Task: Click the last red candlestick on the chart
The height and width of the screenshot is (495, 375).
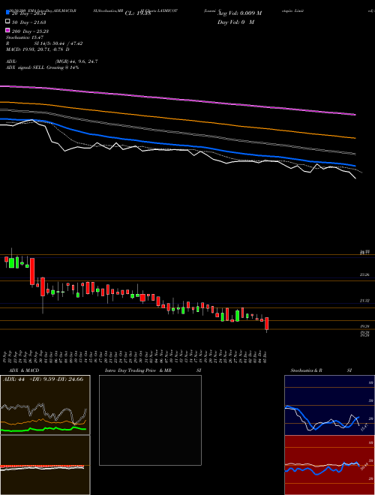Action: coord(267,324)
